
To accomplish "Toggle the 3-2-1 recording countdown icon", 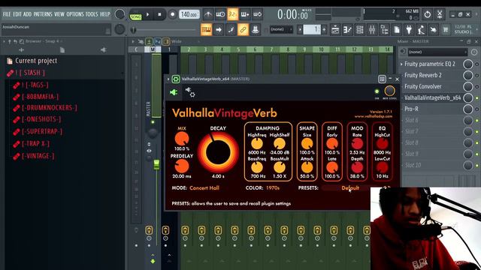I will (232, 14).
